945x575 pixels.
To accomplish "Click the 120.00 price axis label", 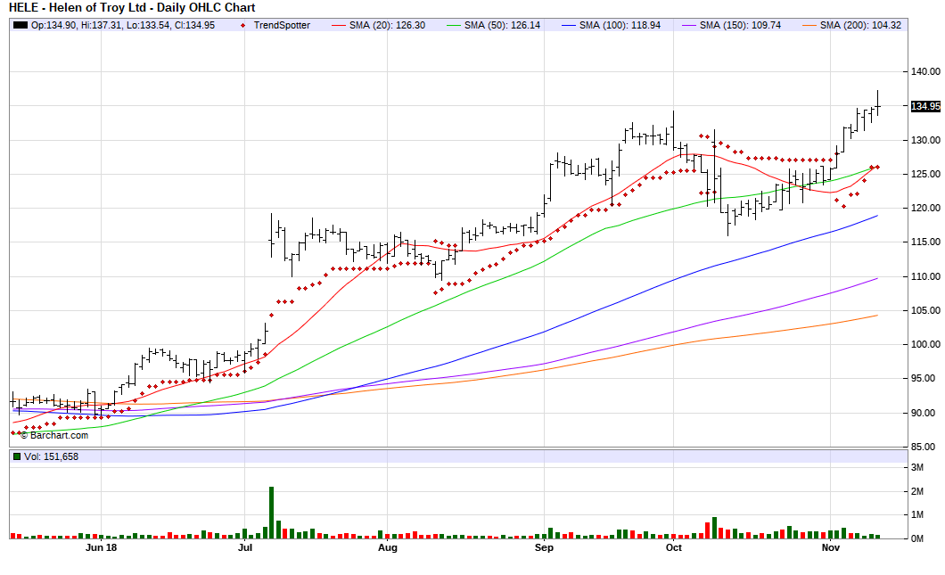I will coord(925,208).
